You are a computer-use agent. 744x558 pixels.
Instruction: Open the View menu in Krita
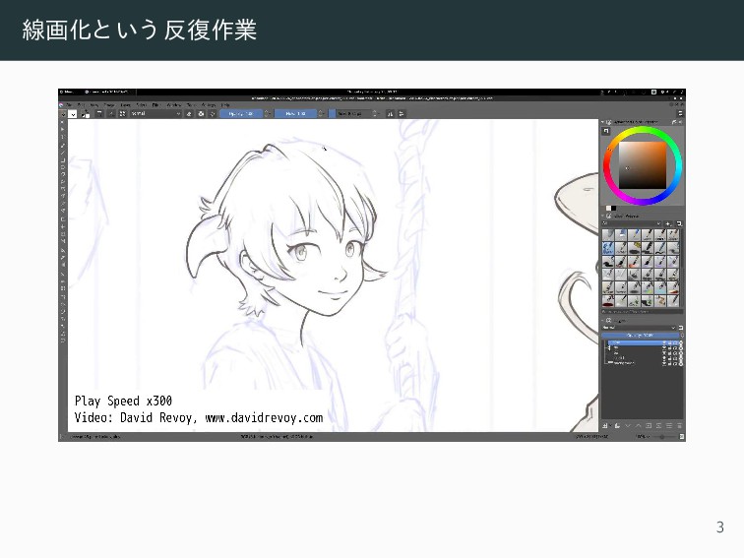click(94, 105)
